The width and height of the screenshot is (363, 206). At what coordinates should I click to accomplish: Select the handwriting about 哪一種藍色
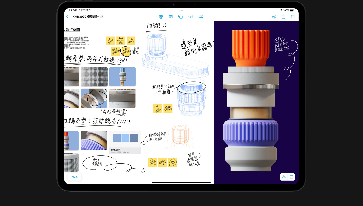click(x=157, y=137)
